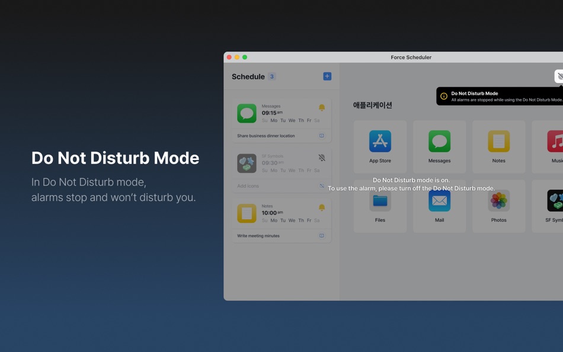This screenshot has height=352, width=563.
Task: Open the Files app icon
Action: [x=380, y=200]
